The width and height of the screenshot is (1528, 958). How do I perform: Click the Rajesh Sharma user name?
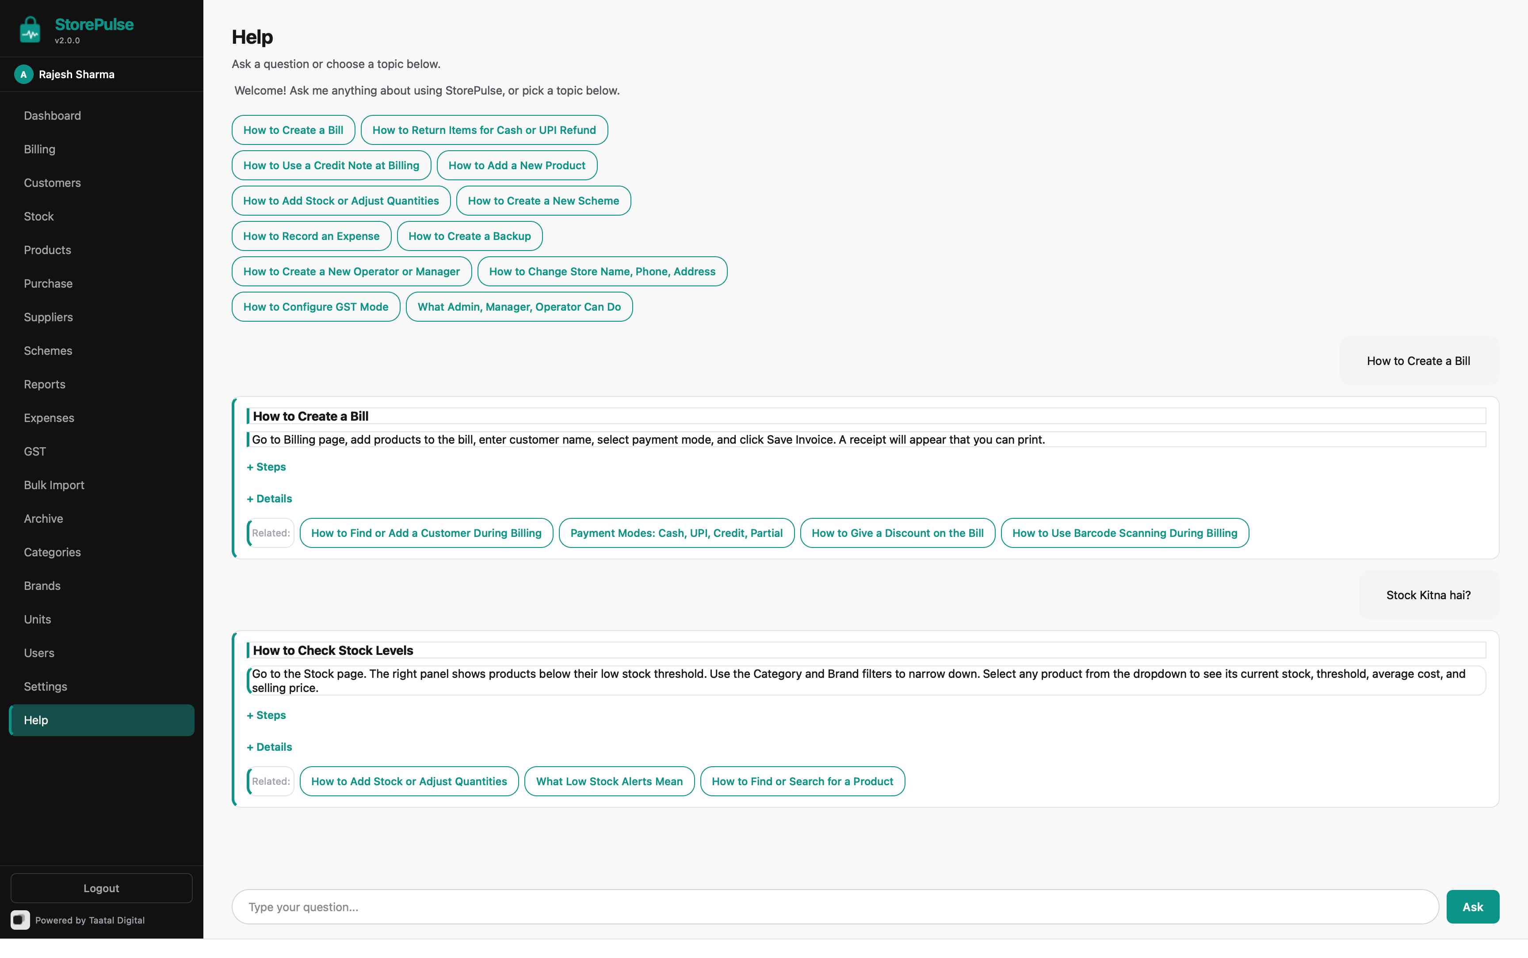click(76, 74)
